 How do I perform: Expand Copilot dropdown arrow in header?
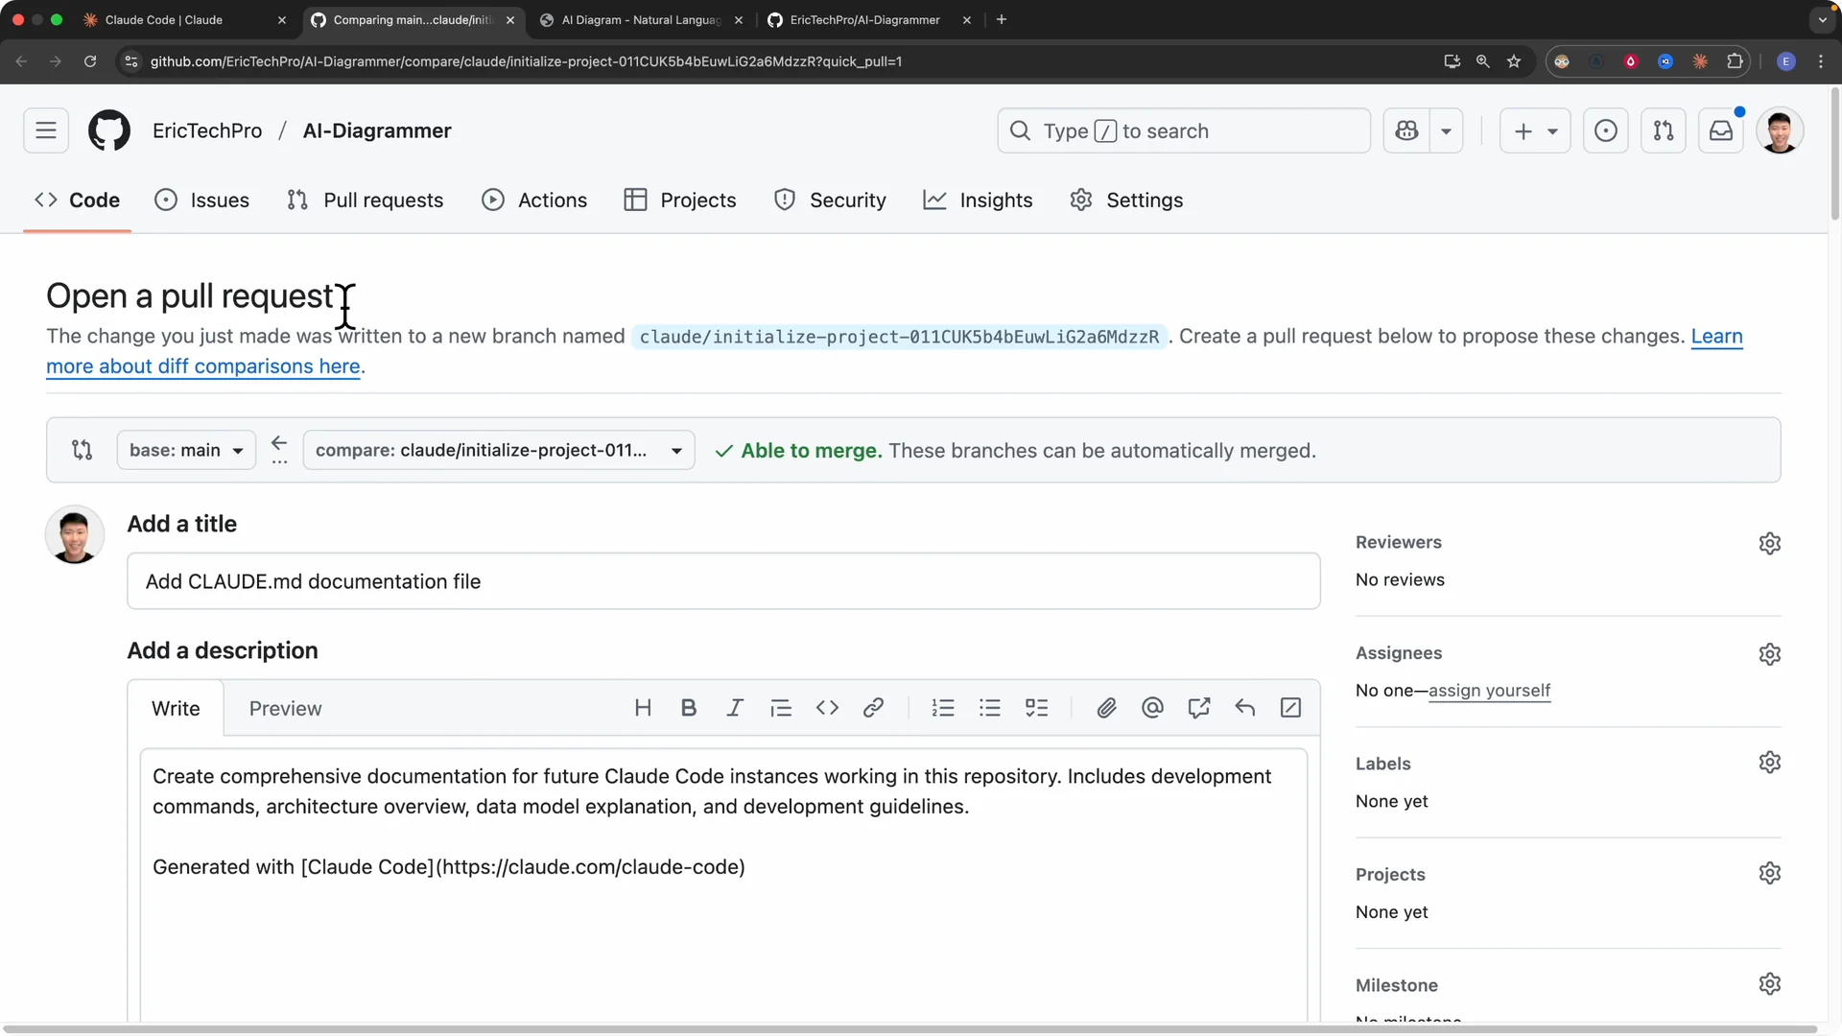1446,130
